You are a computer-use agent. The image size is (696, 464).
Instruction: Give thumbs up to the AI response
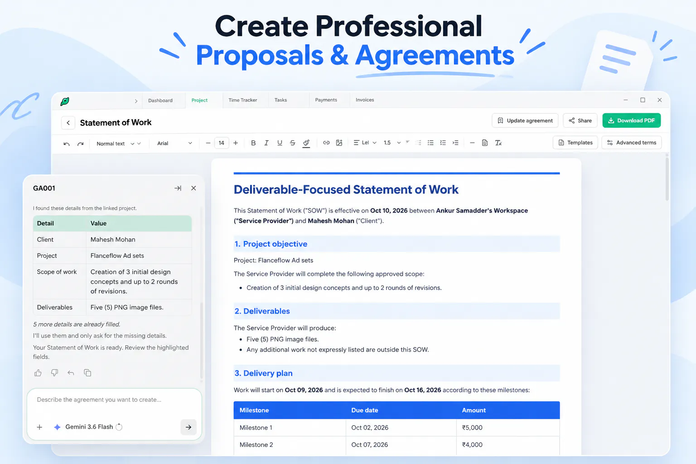(38, 373)
